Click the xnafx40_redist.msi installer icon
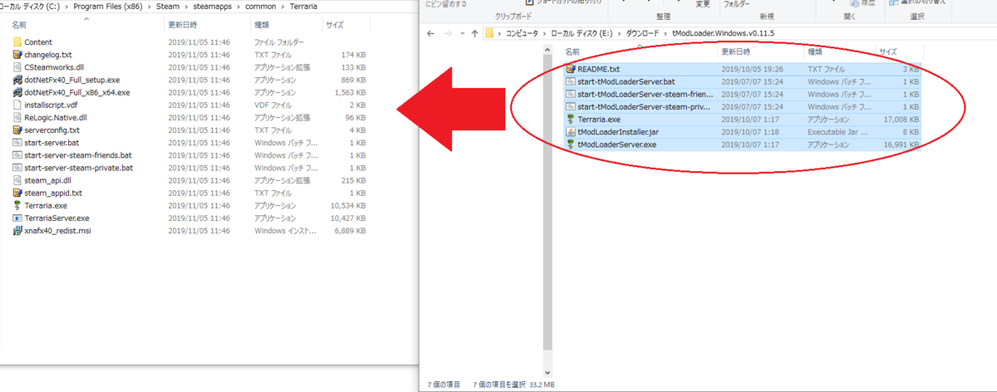This screenshot has width=997, height=392. pyautogui.click(x=17, y=230)
